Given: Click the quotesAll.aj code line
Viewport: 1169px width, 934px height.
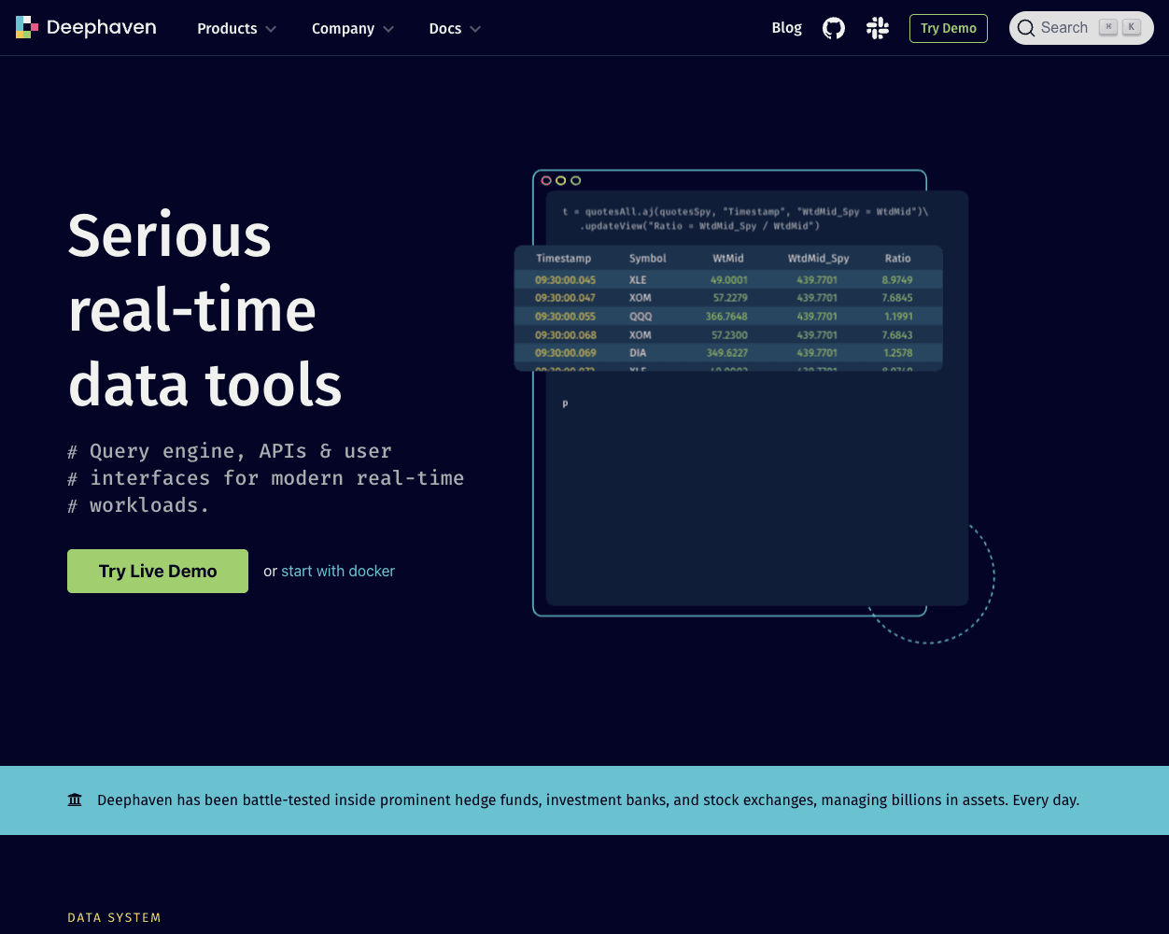Looking at the screenshot, I should pyautogui.click(x=745, y=212).
